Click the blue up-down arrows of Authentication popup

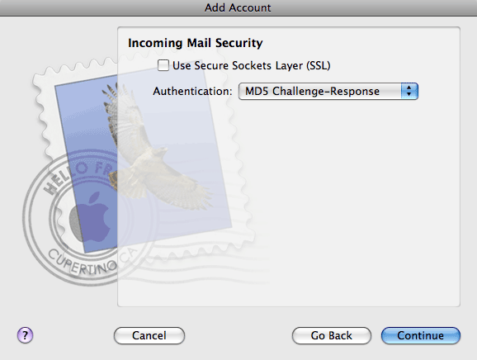coord(409,91)
